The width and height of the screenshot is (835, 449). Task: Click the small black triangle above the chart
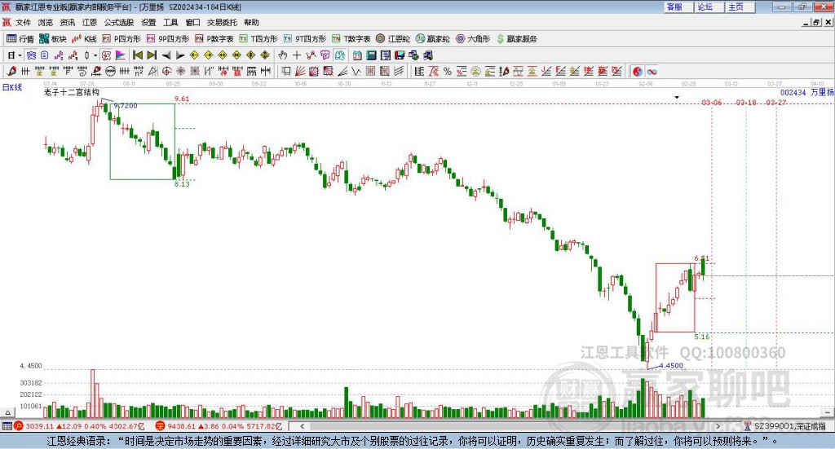coord(677,97)
